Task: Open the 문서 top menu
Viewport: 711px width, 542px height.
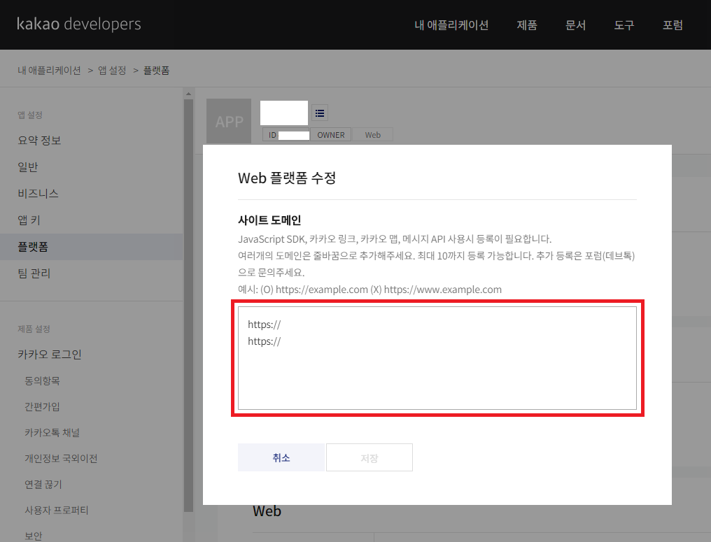Action: point(575,25)
